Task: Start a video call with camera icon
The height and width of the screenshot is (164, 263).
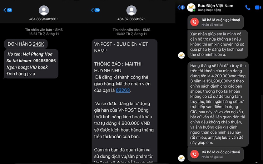Action: coord(258,7)
